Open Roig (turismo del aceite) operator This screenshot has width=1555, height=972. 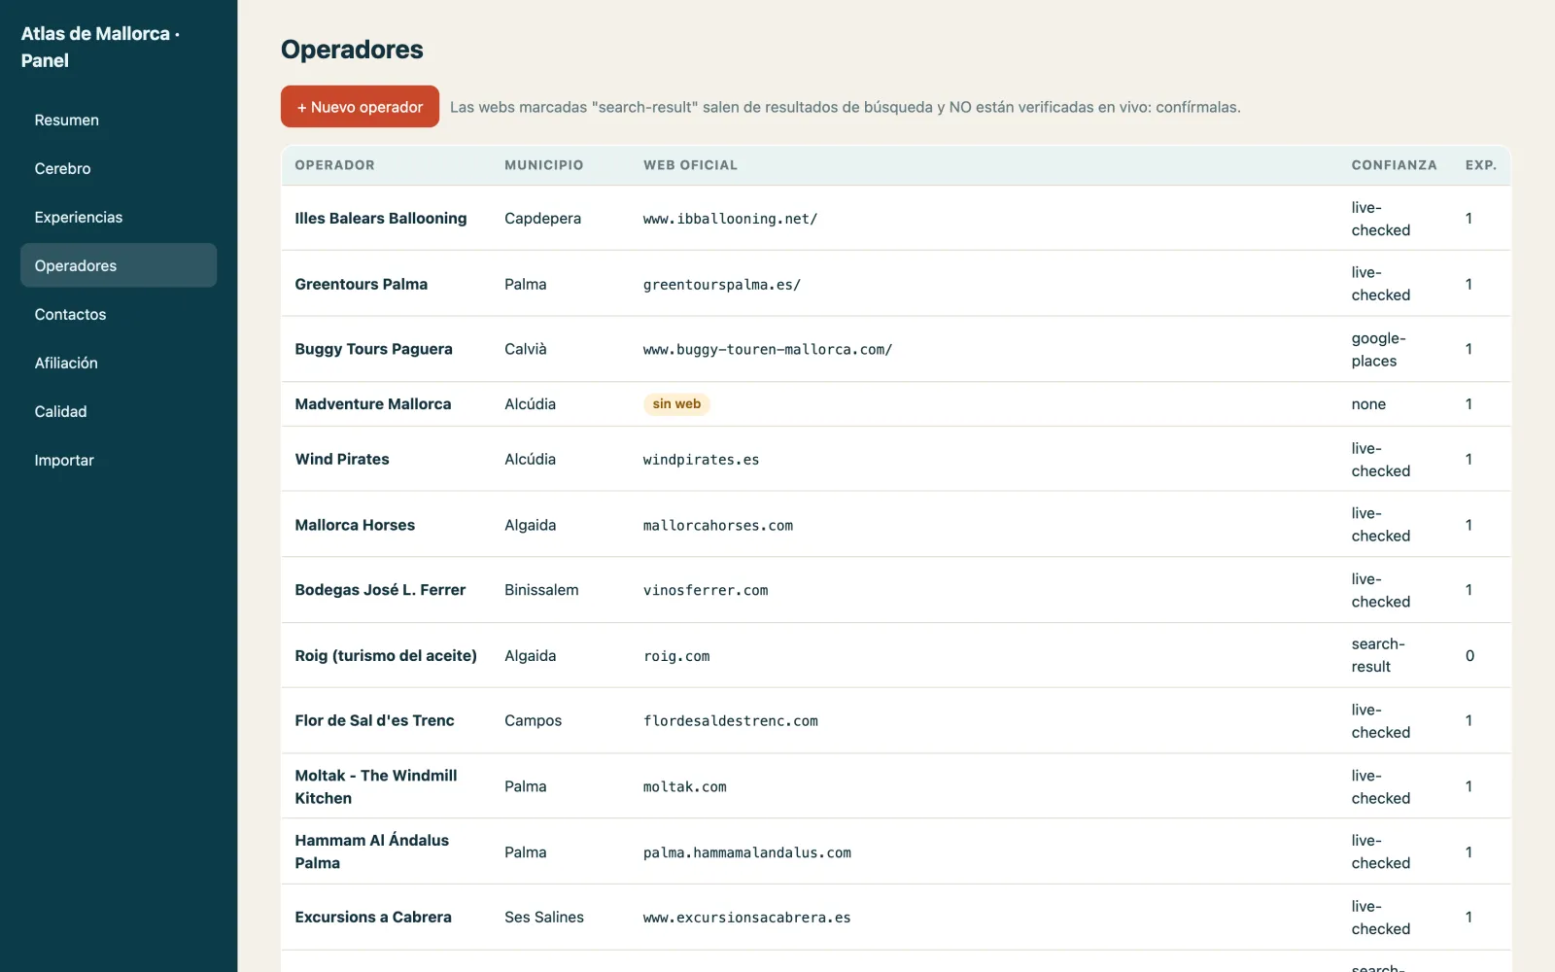386,655
